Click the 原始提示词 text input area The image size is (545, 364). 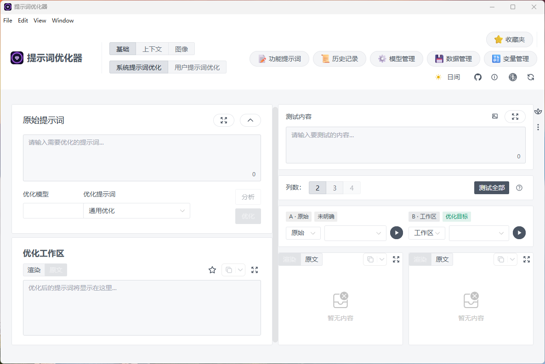(142, 158)
